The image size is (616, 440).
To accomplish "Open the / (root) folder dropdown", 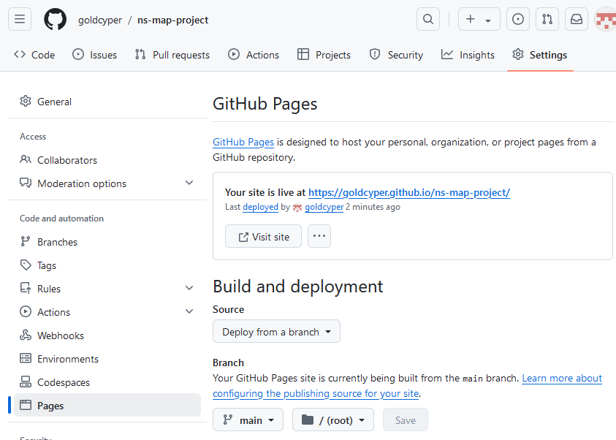I will (333, 420).
